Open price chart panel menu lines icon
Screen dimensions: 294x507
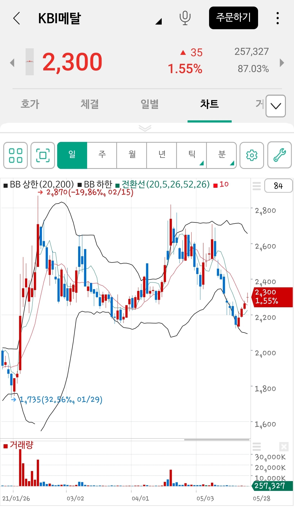[x=257, y=186]
